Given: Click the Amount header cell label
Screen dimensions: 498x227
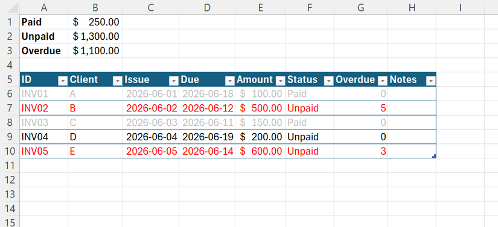Looking at the screenshot, I should 255,79.
